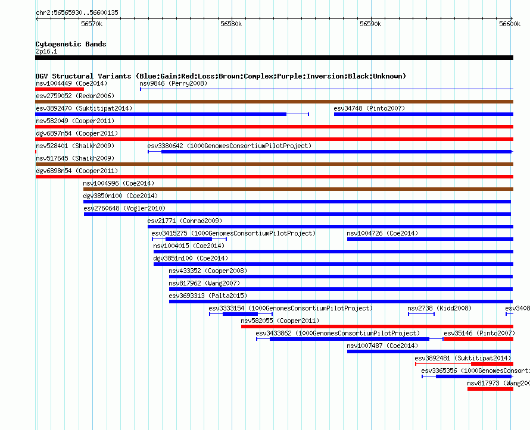Click the nsv817973 label
Viewport: 530px width, 430px height.
498,383
